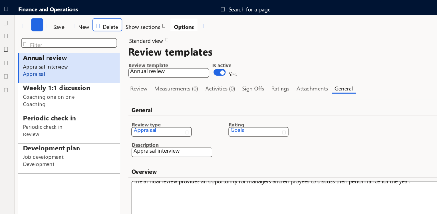This screenshot has width=437, height=214.
Task: Turn off the Is active toggle
Action: tap(220, 72)
